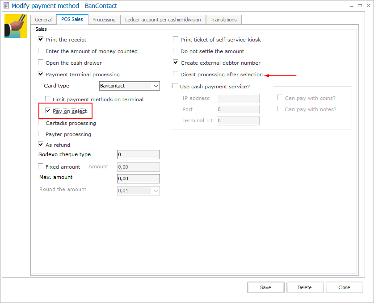Screen dimensions: 374x303
Task: Open the Round the amount dropdown
Action: point(155,191)
